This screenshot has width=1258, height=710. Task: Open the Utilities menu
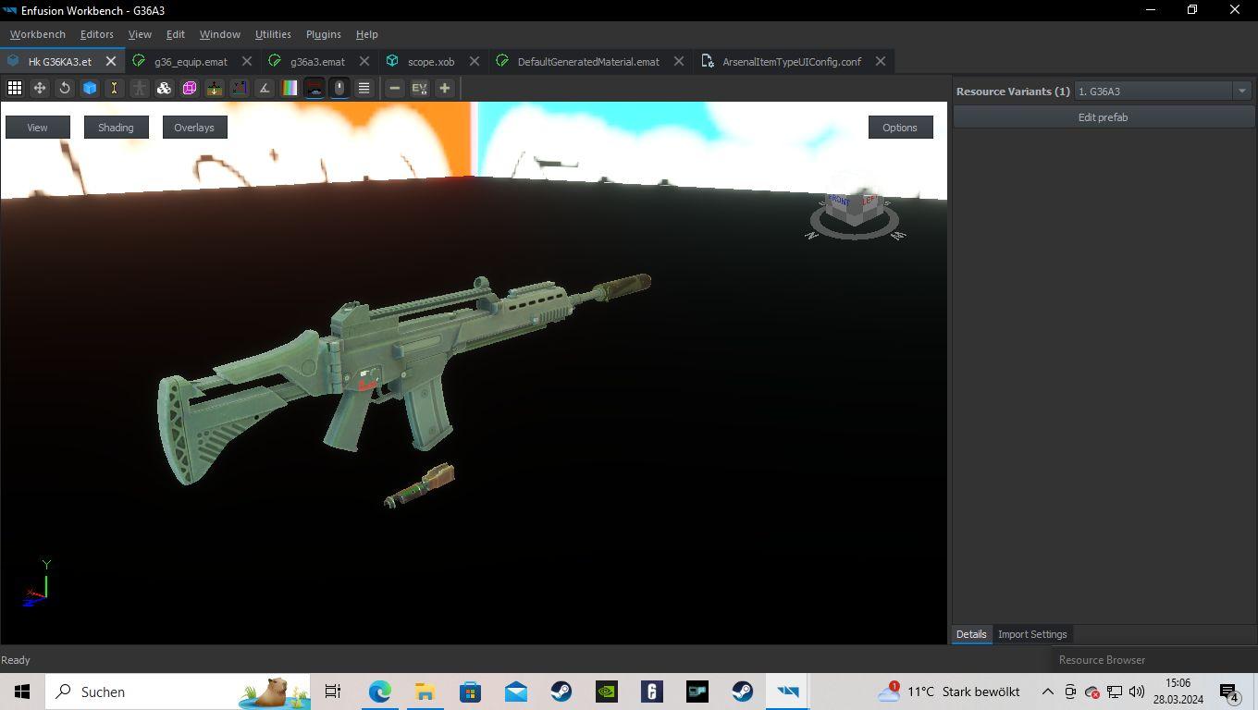[273, 34]
